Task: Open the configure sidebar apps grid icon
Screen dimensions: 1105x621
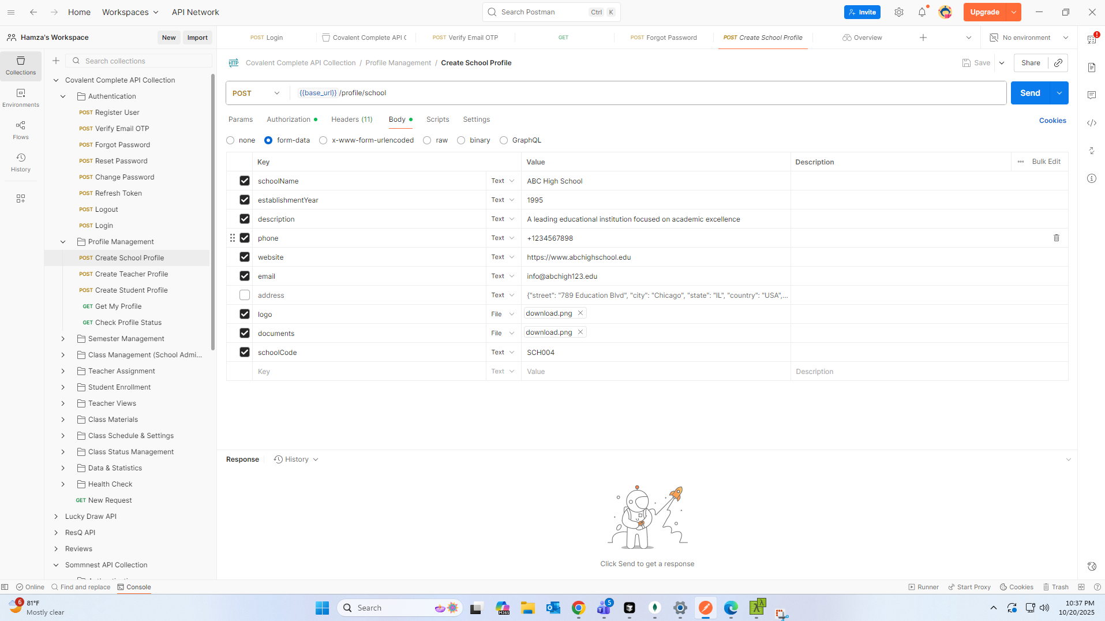Action: [21, 199]
